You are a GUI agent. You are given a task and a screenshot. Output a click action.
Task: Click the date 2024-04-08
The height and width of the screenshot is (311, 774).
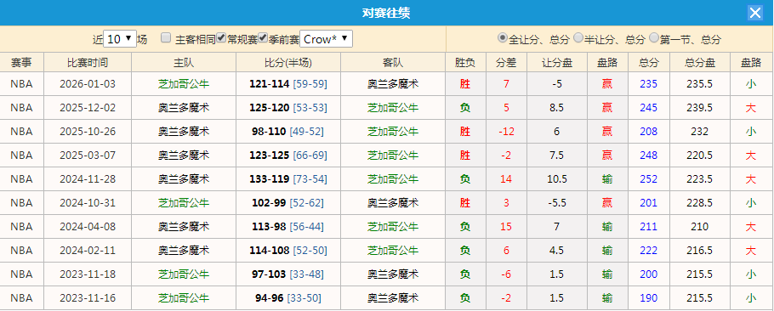(x=88, y=227)
